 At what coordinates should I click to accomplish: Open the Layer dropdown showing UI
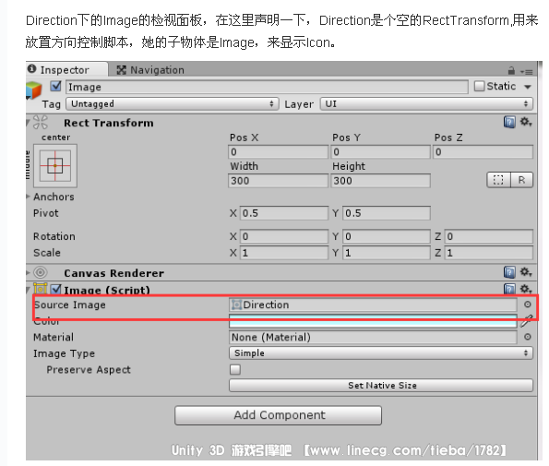426,104
